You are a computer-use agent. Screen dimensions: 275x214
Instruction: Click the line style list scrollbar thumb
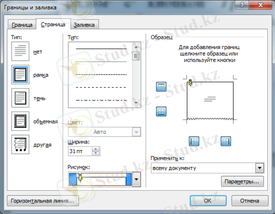136,56
